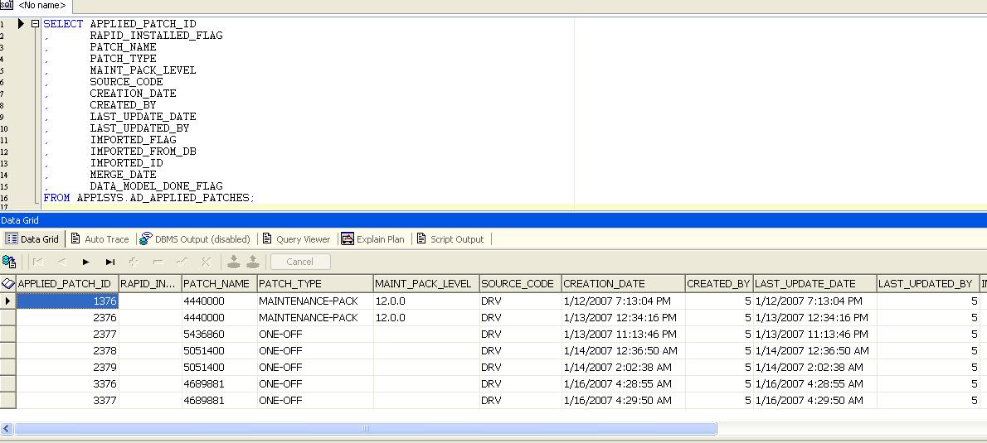Delete record using minus icon
The width and height of the screenshot is (987, 443).
tap(158, 262)
